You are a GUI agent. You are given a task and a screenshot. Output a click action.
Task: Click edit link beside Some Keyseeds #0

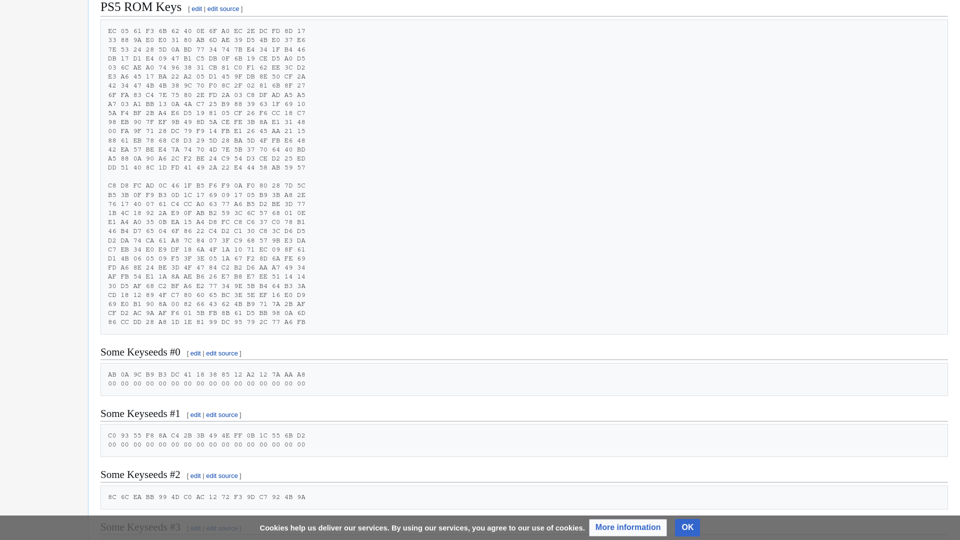pos(195,353)
